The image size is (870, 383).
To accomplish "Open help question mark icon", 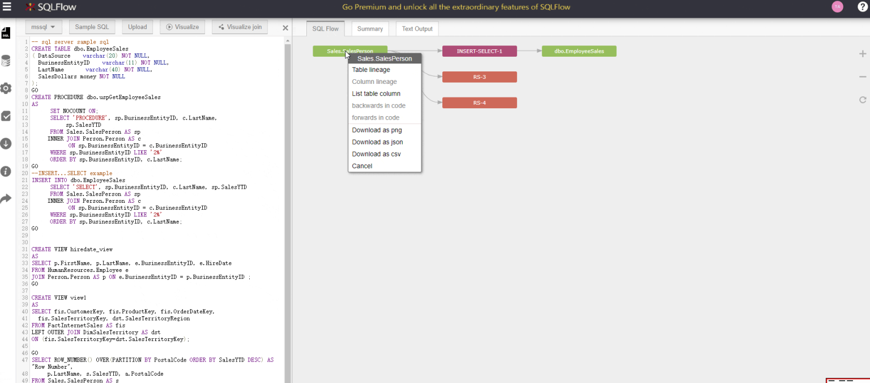I will click(862, 7).
